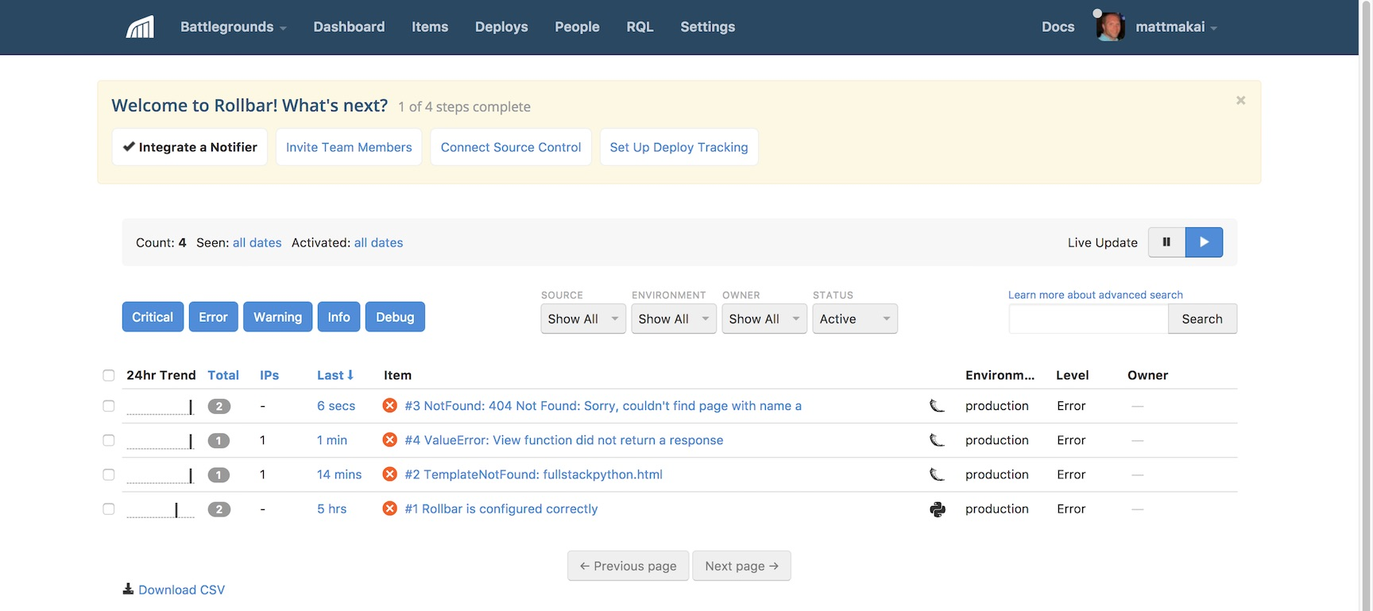Image resolution: width=1373 pixels, height=611 pixels.
Task: Open the Battlegrounds project dropdown
Action: 233,27
